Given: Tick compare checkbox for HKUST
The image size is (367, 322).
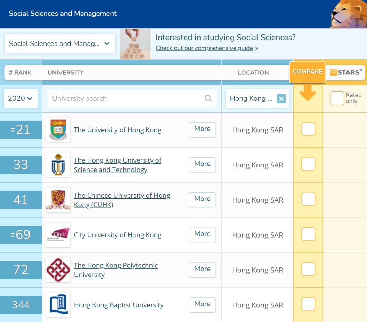Looking at the screenshot, I should [308, 164].
